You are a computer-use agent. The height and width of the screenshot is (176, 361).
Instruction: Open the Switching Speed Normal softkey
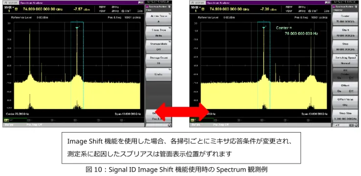coord(345,60)
